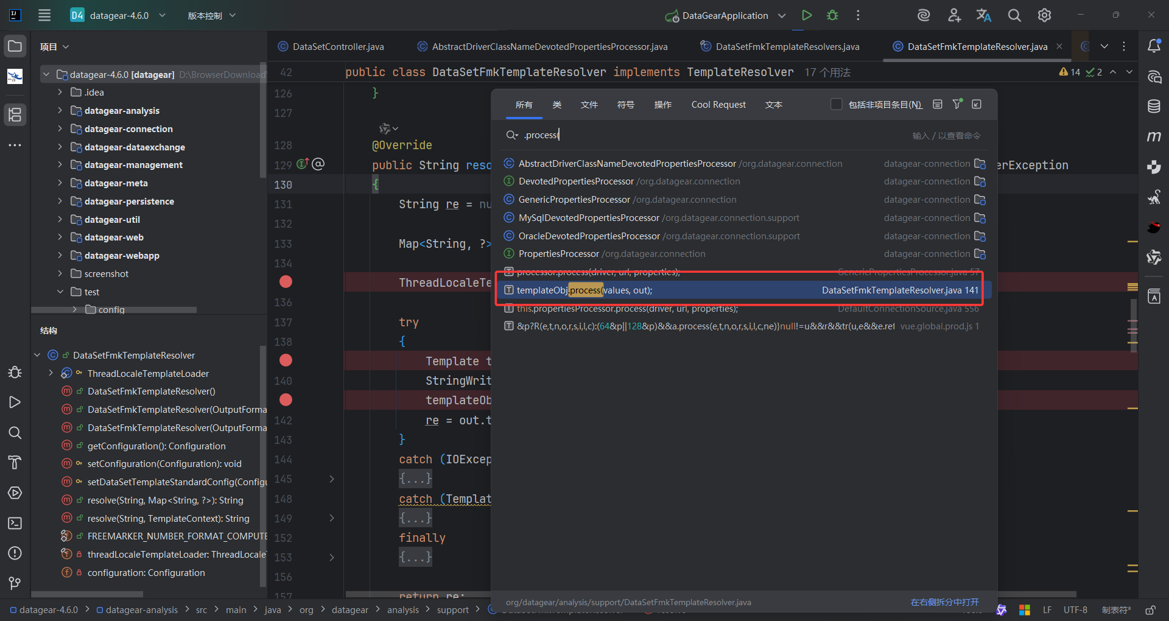Viewport: 1169px width, 621px height.
Task: Click the analysis breadcrumb in navigation bar
Action: pyautogui.click(x=402, y=609)
